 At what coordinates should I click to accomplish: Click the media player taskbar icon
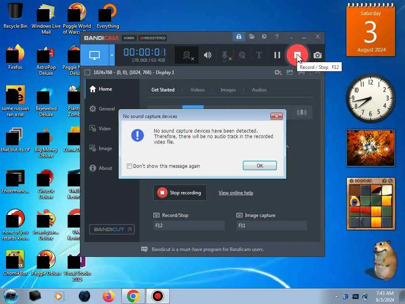tap(59, 296)
